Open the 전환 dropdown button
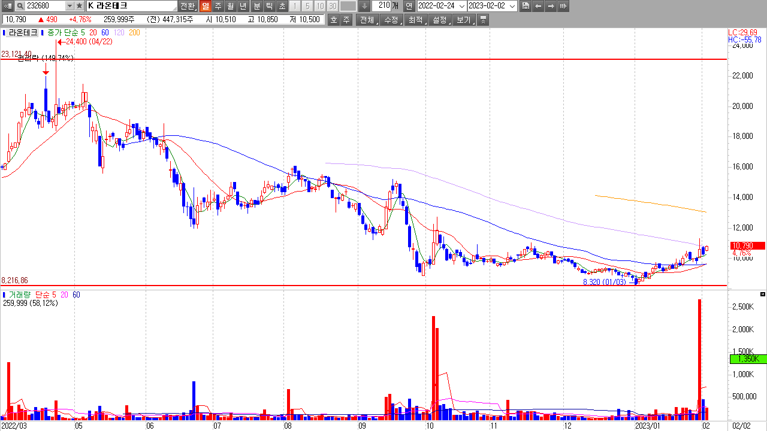Image resolution: width=767 pixels, height=431 pixels. click(x=188, y=6)
